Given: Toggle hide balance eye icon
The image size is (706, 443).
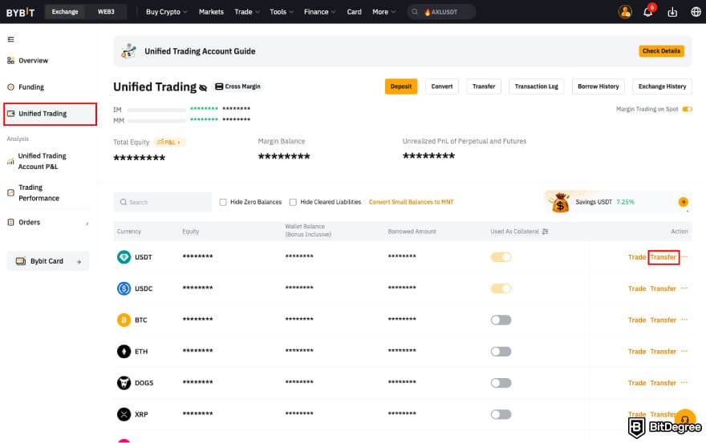Looking at the screenshot, I should point(203,87).
